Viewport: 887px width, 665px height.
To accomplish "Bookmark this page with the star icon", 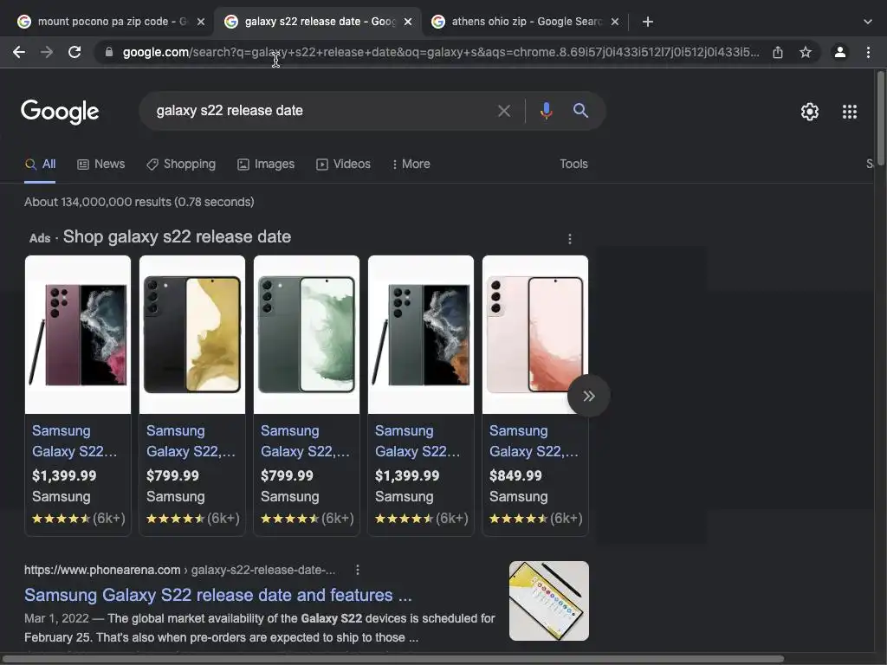I will point(806,53).
